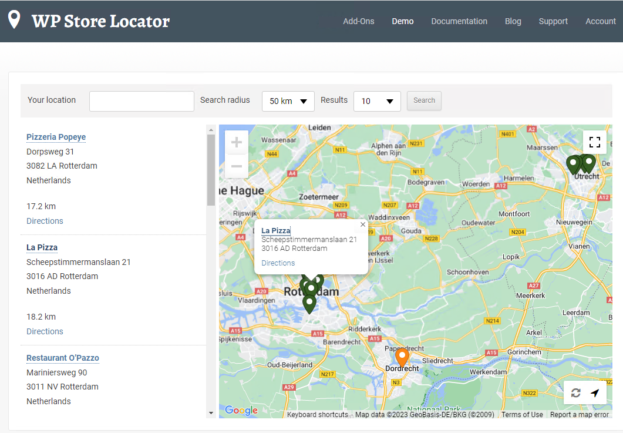The image size is (623, 433).
Task: Click 3082 LA Rotterdam text
Action: (62, 166)
